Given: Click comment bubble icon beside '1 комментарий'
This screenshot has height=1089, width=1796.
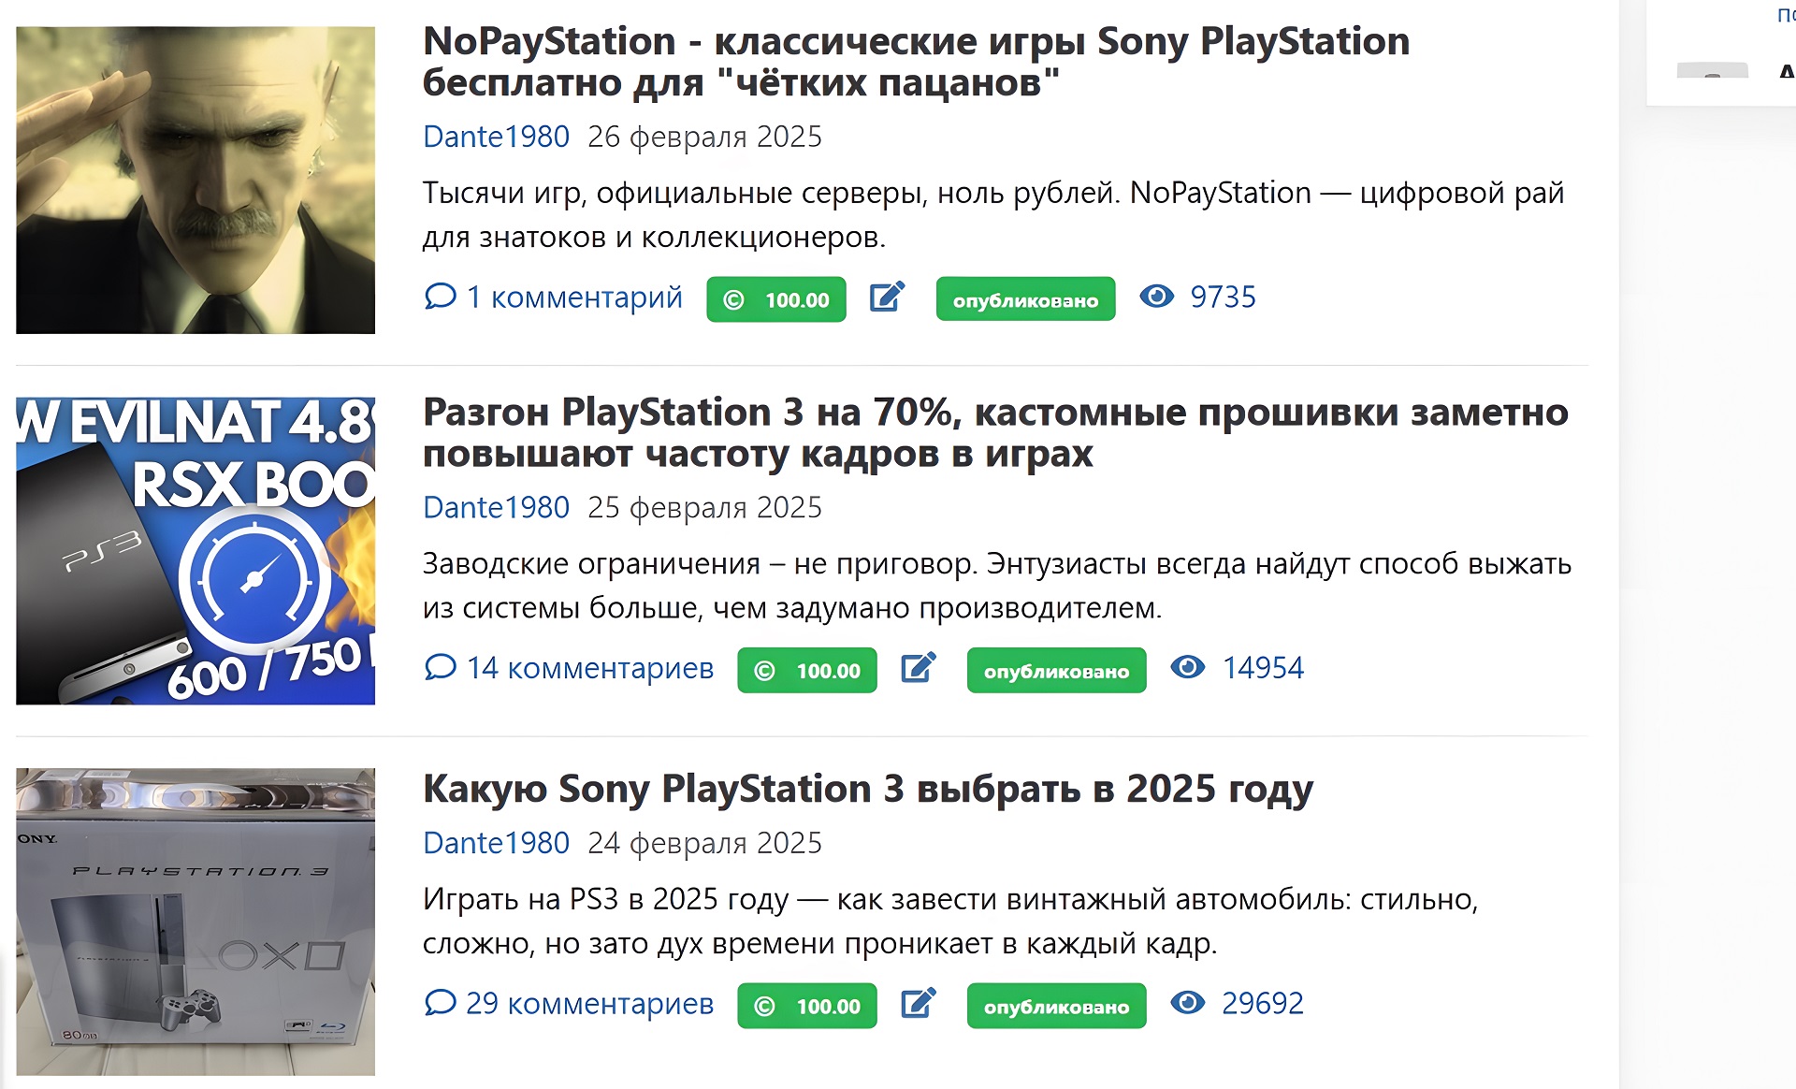Looking at the screenshot, I should coord(440,297).
